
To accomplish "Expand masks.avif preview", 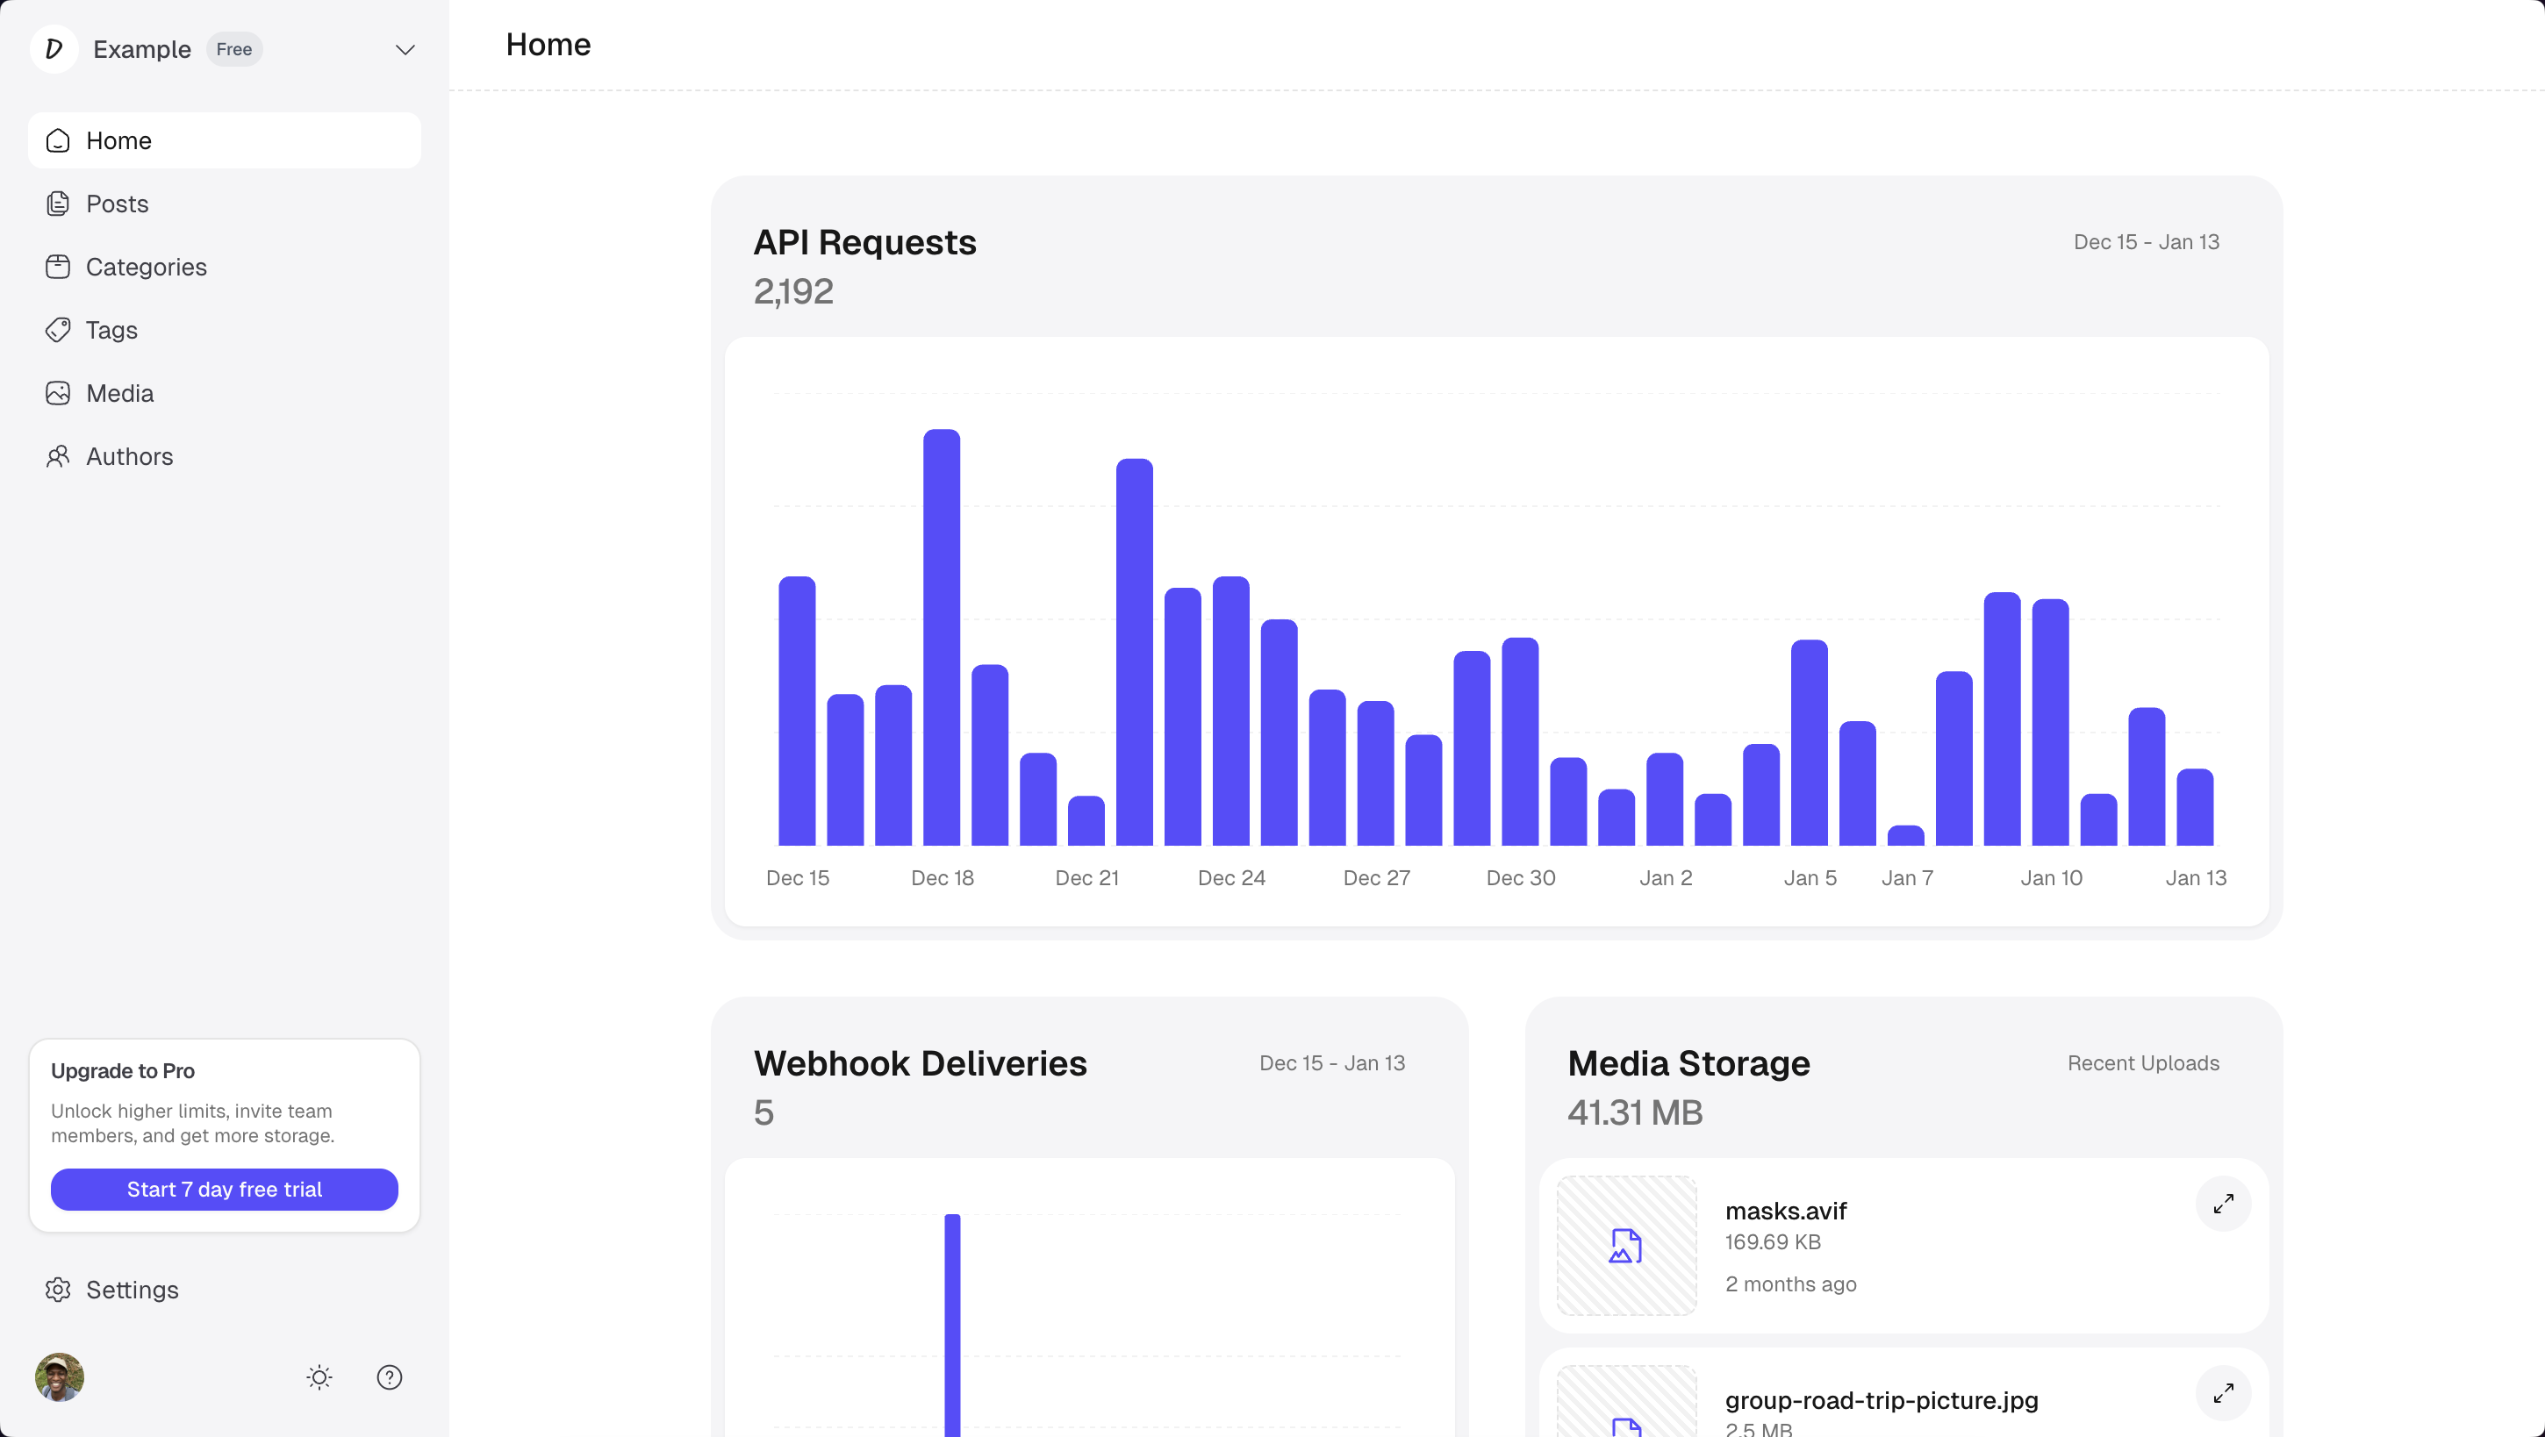I will tap(2223, 1204).
